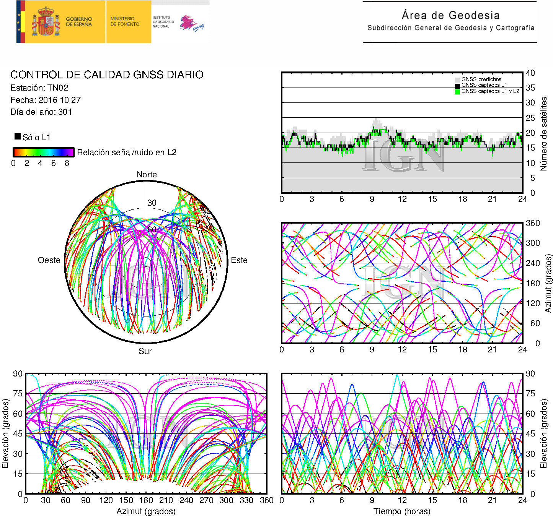Click the 180 tick on elevation-azimuth chart

146,500
